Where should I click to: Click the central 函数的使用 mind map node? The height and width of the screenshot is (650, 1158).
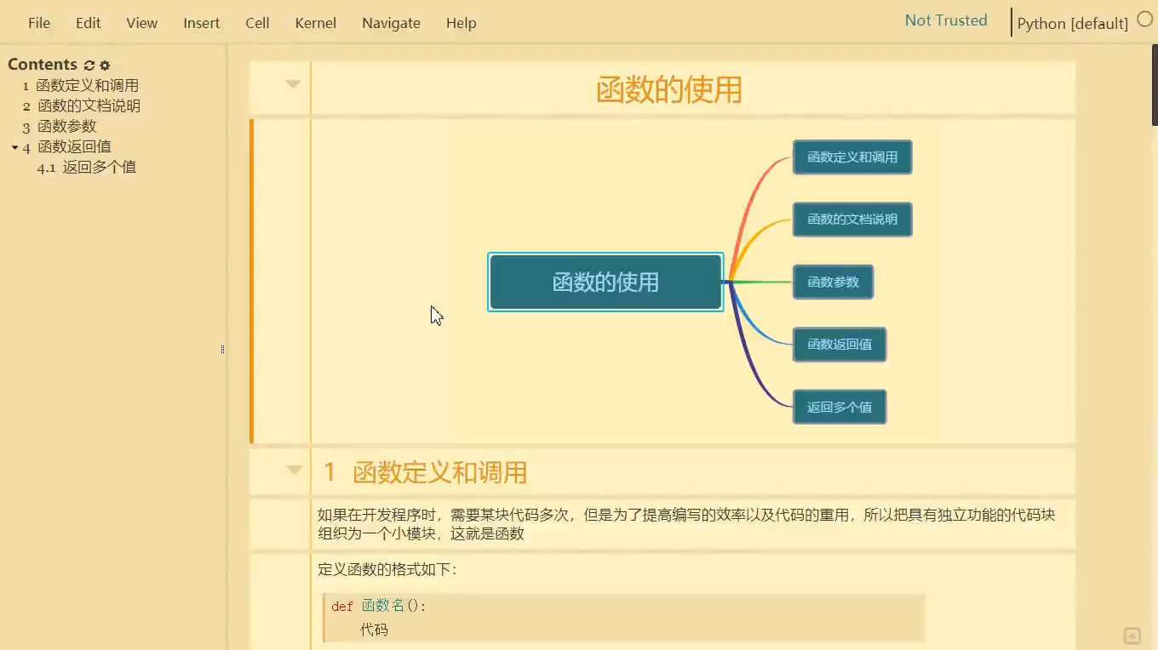[x=605, y=282]
